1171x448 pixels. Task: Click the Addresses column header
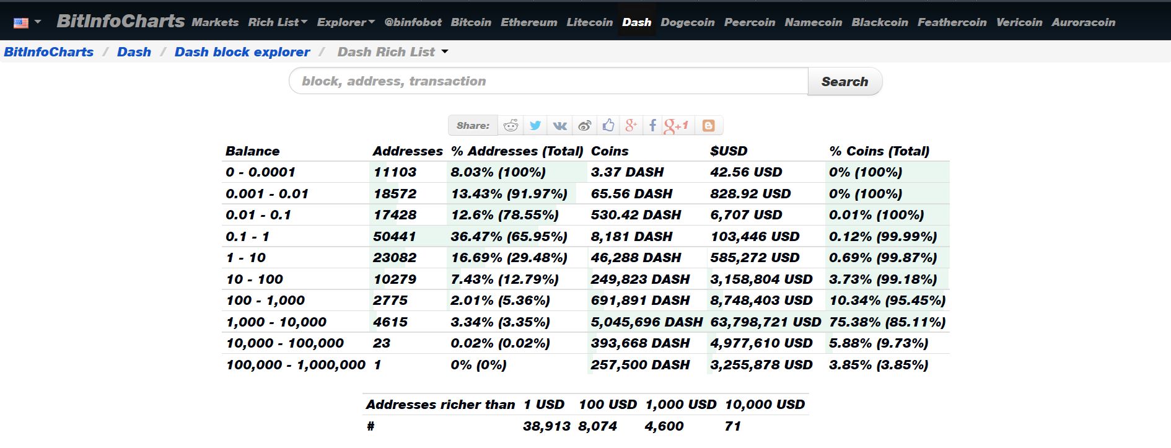point(408,151)
